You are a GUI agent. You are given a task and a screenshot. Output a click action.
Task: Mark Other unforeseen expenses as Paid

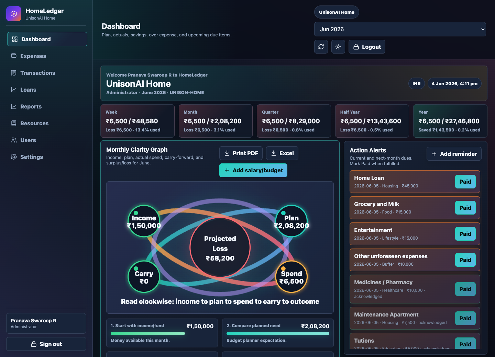[465, 260]
